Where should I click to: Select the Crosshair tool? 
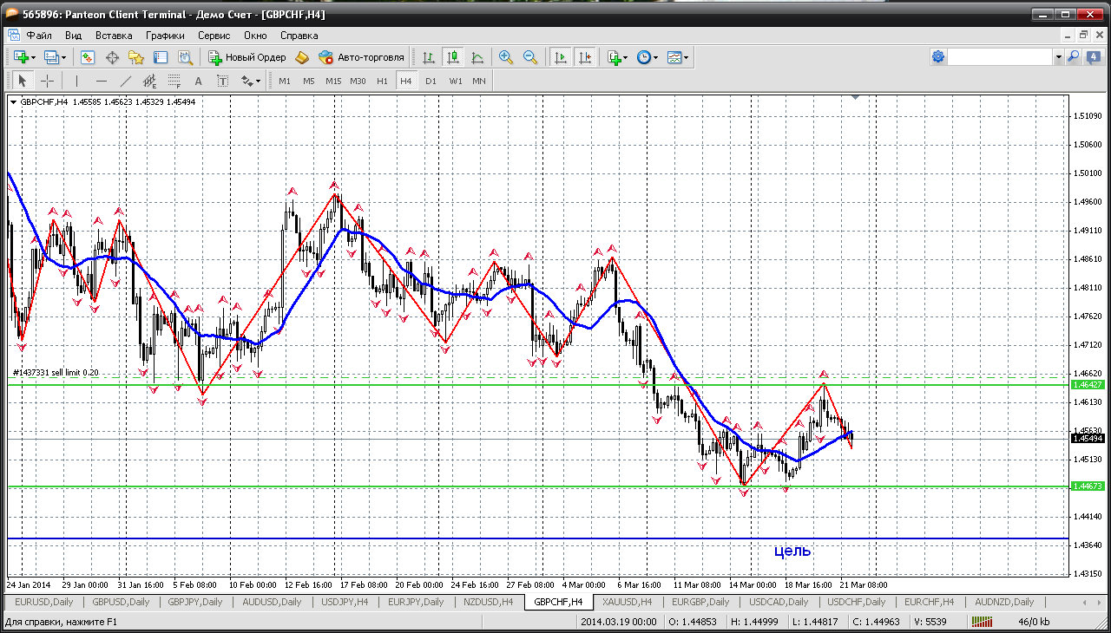(x=47, y=81)
